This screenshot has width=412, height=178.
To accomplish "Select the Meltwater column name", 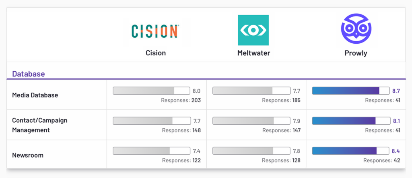I will click(253, 53).
